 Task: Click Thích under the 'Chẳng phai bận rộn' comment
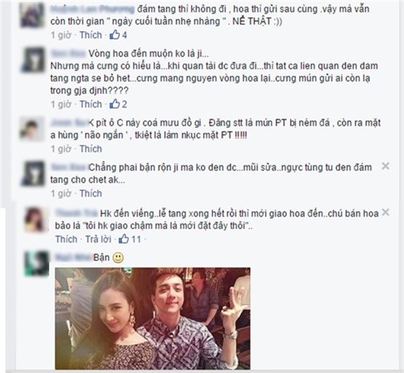90,193
